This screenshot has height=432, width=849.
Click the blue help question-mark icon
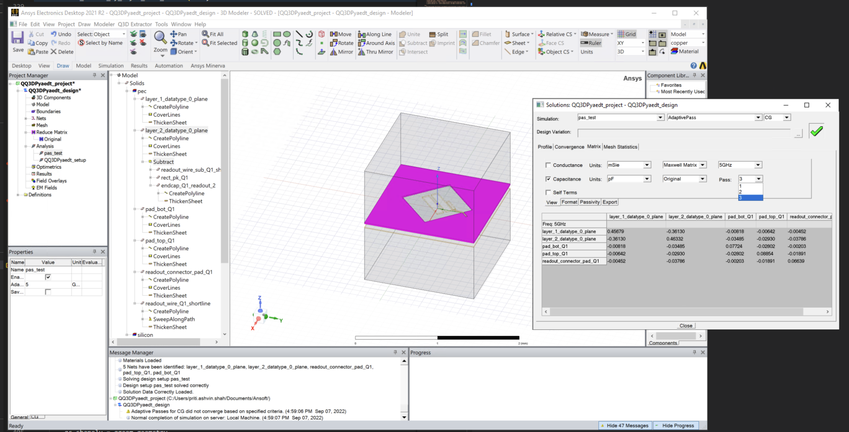[x=693, y=65]
